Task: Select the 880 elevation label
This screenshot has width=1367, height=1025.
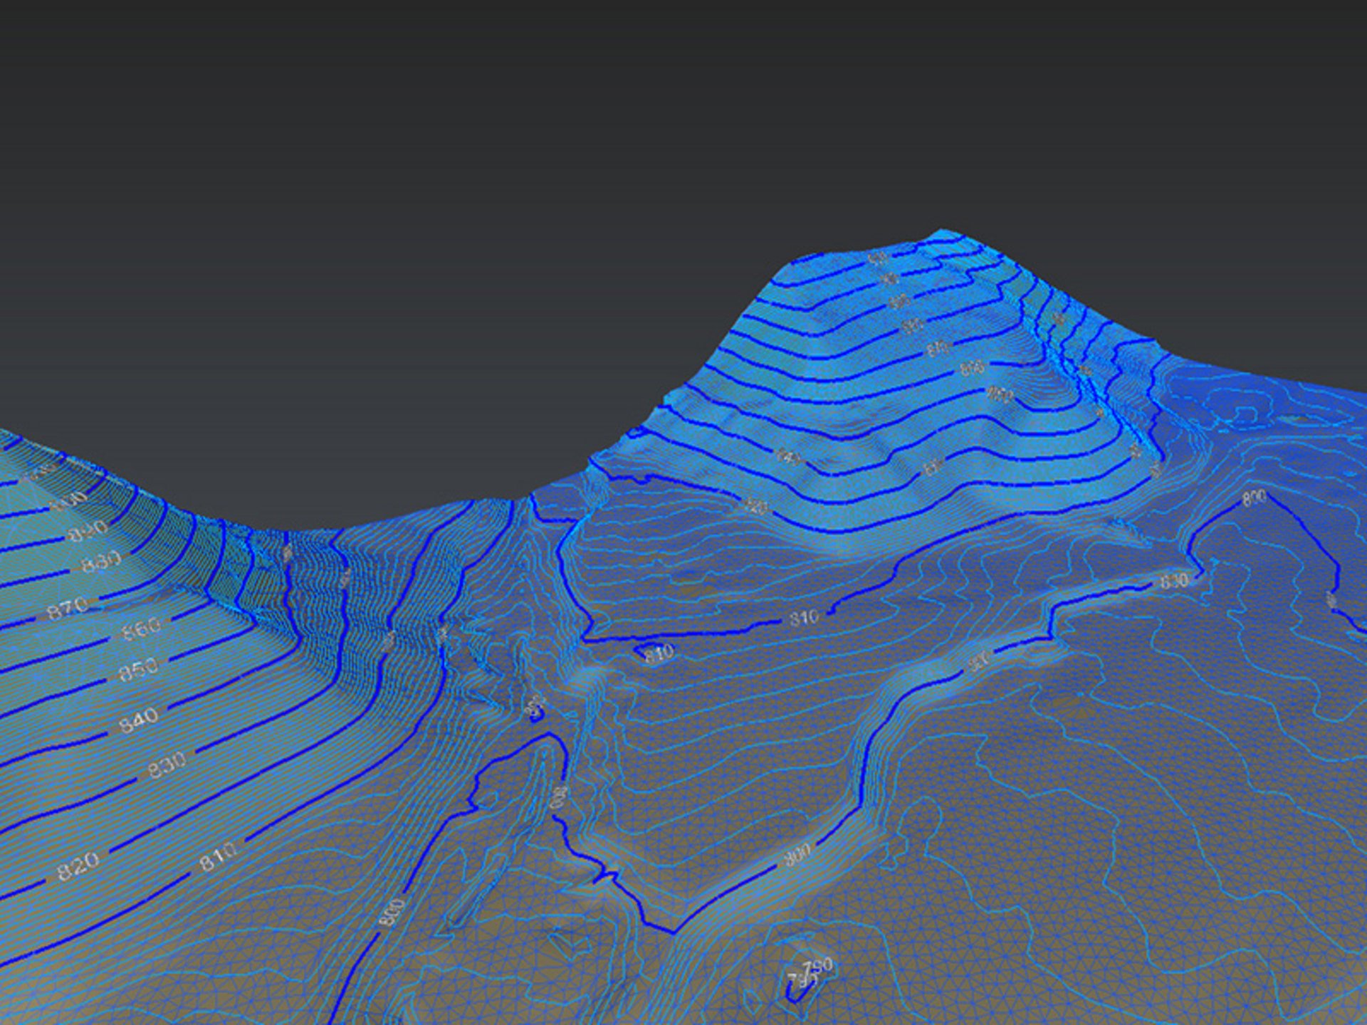Action: click(x=101, y=562)
